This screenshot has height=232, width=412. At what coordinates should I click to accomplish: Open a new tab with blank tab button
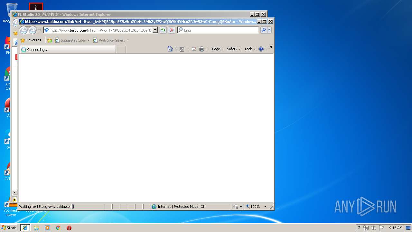(x=121, y=50)
